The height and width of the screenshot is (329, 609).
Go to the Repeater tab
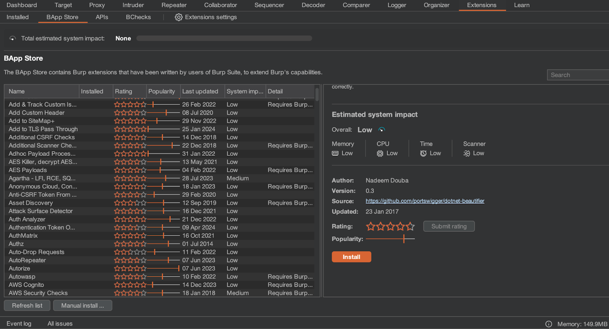[174, 5]
